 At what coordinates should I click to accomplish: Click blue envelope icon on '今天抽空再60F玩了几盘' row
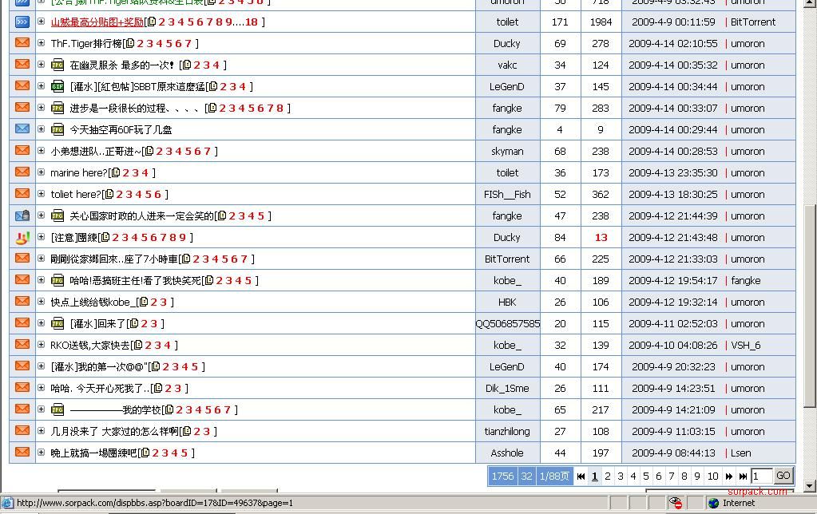22,129
